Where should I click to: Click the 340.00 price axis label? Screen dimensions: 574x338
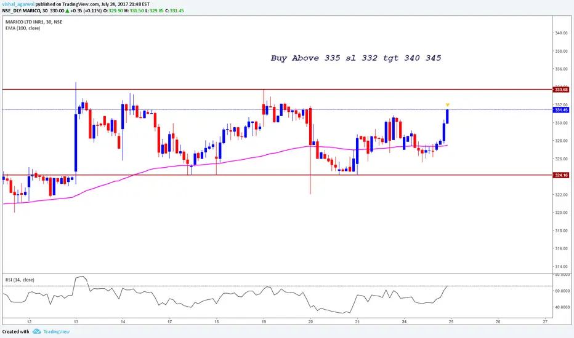click(x=561, y=33)
